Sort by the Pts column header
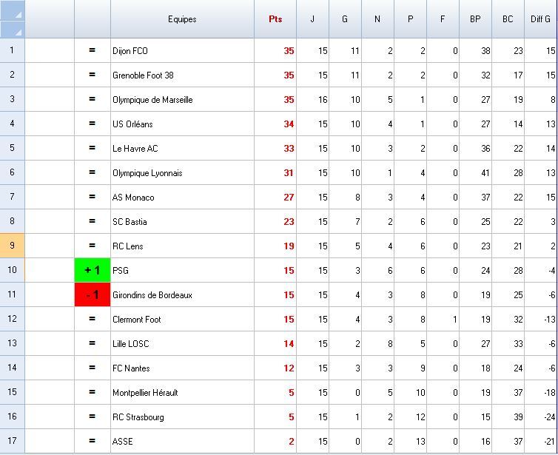This screenshot has width=558, height=455. tap(275, 19)
